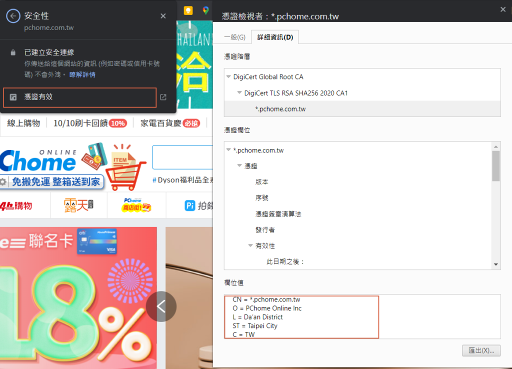The image size is (512, 369).
Task: Click the certificate fields scrollbar thumb
Action: tap(496, 166)
